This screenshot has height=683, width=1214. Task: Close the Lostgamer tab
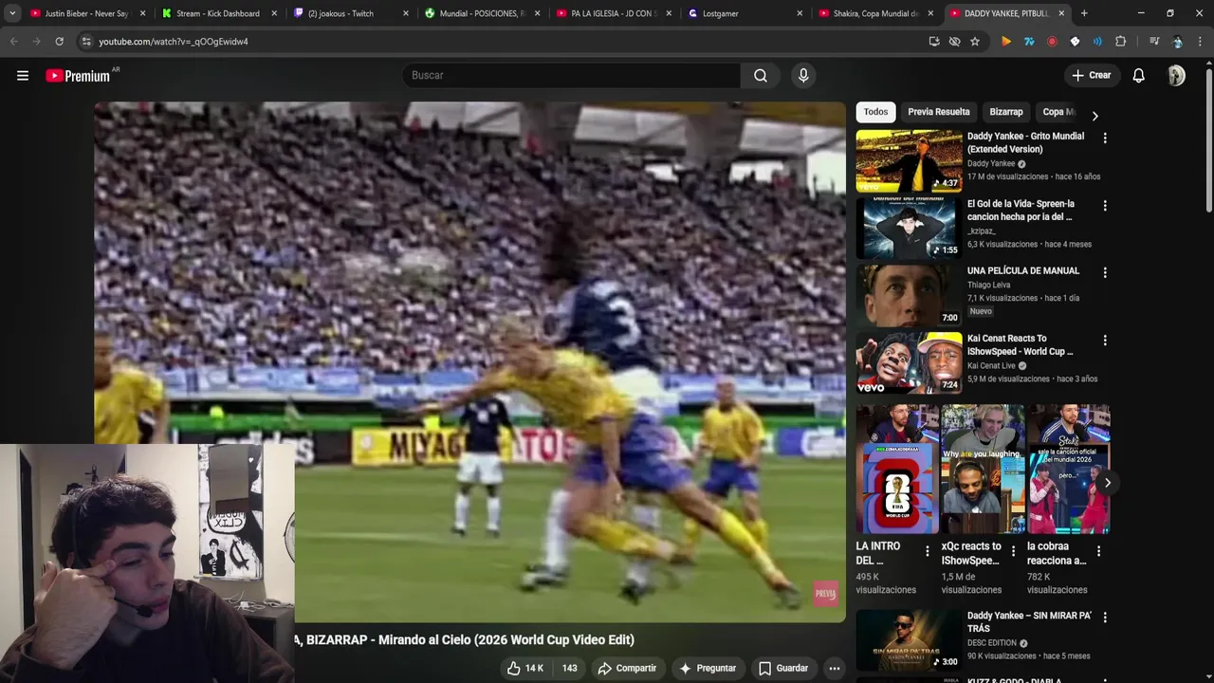(x=800, y=13)
